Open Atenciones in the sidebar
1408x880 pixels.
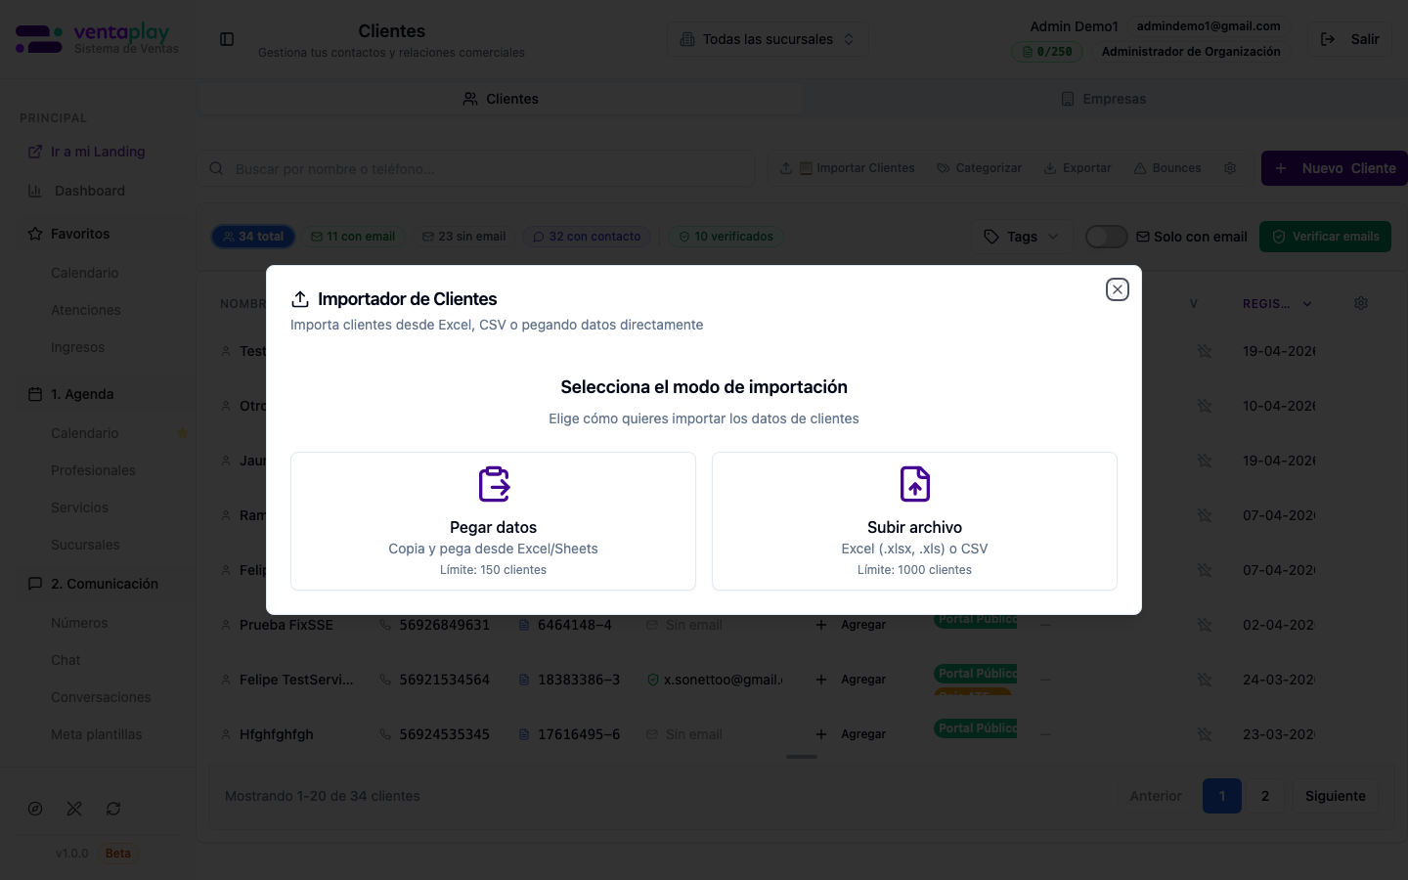pos(86,310)
